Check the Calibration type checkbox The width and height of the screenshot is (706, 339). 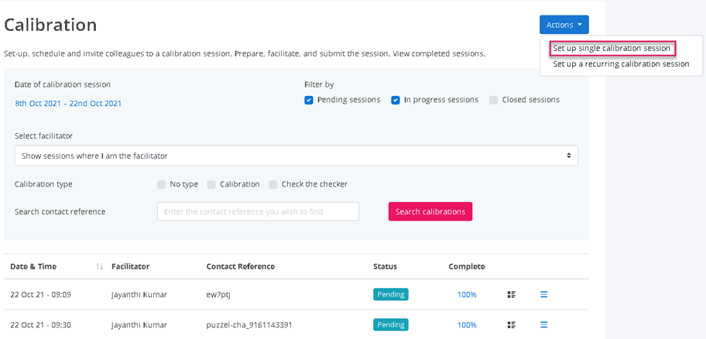click(x=211, y=184)
